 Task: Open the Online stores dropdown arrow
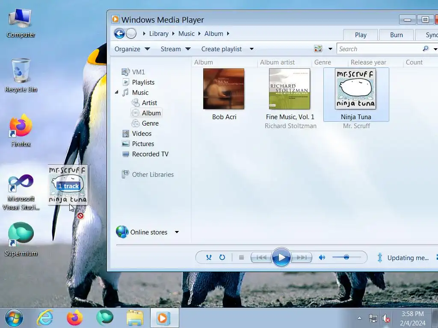click(177, 232)
